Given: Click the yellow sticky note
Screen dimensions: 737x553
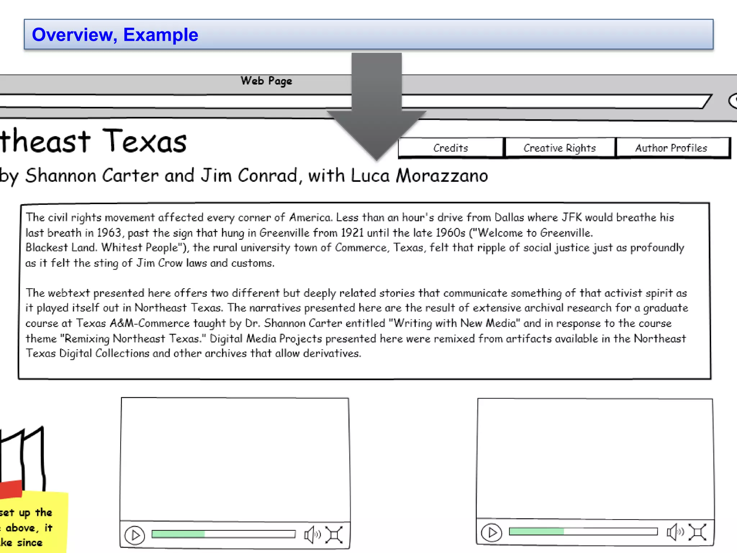Looking at the screenshot, I should (33, 522).
